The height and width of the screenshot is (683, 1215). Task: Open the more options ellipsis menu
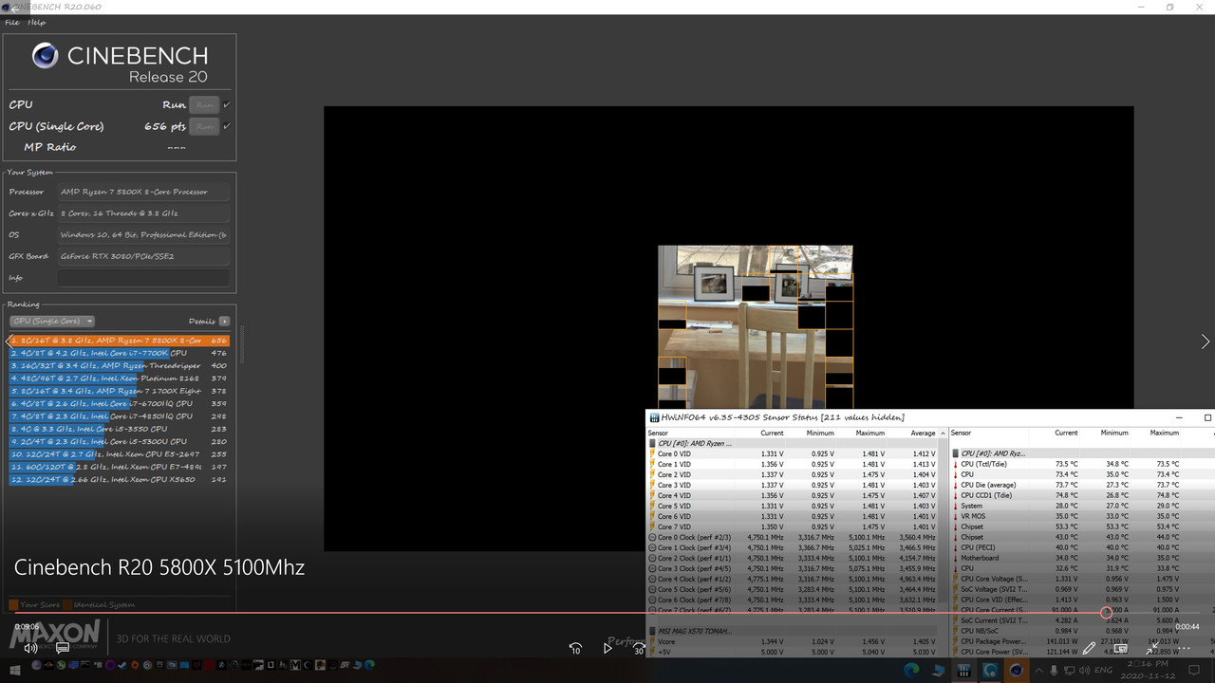click(1186, 648)
